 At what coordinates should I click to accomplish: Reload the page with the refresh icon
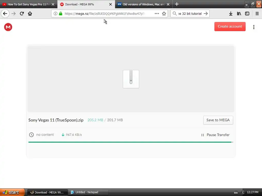click(x=22, y=14)
